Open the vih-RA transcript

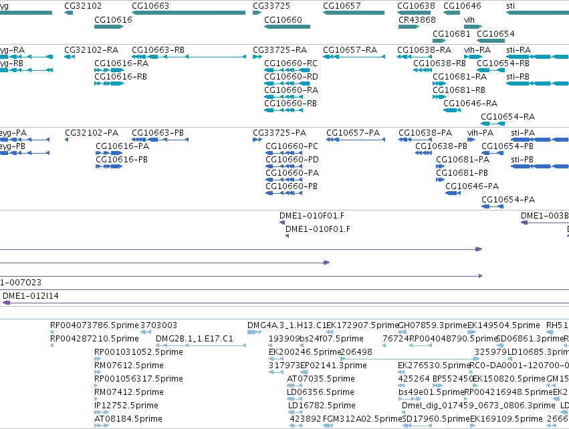pyautogui.click(x=473, y=57)
